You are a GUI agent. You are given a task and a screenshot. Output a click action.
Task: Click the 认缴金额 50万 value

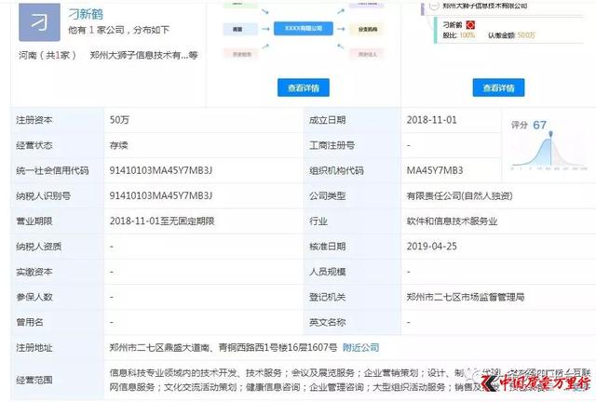click(x=525, y=35)
